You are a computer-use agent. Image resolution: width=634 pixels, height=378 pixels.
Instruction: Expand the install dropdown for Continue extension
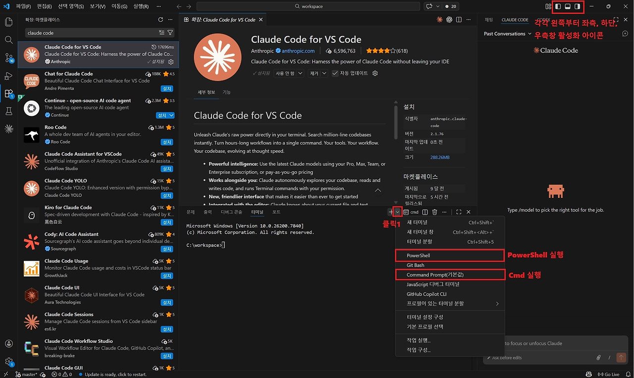(172, 115)
